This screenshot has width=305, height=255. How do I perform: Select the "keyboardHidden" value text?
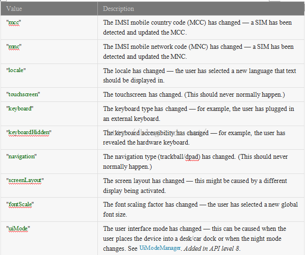click(29, 132)
